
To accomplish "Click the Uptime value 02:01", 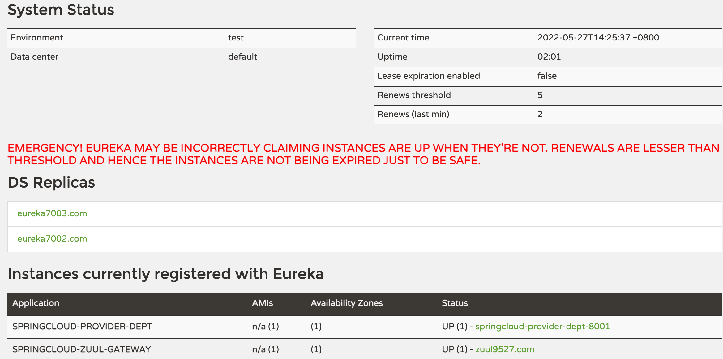I will tap(549, 57).
